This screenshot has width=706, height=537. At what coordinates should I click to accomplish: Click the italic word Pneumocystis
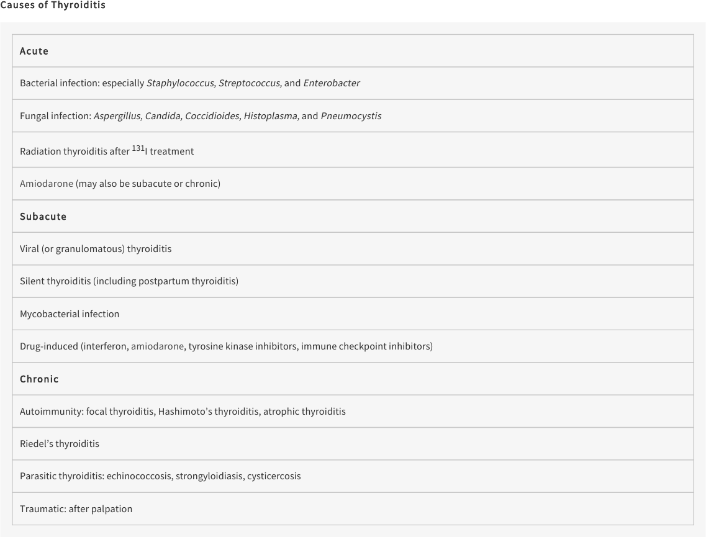(351, 116)
